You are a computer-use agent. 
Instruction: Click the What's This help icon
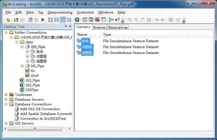(118, 20)
